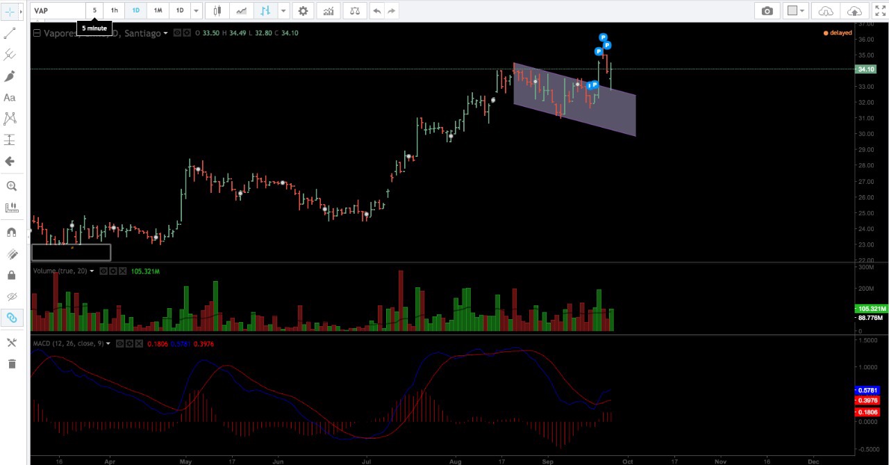This screenshot has width=889, height=465.
Task: Open settings gear for Volume indicator
Action: coord(113,271)
